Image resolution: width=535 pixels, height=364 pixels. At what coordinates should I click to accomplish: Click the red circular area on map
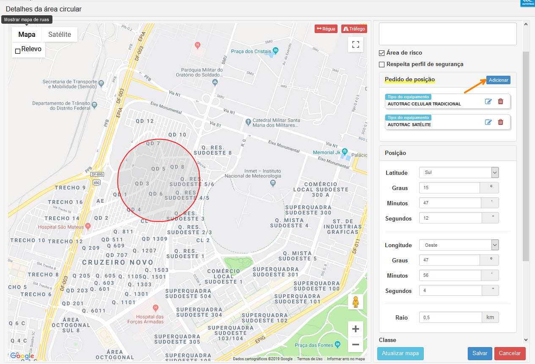pos(159,180)
